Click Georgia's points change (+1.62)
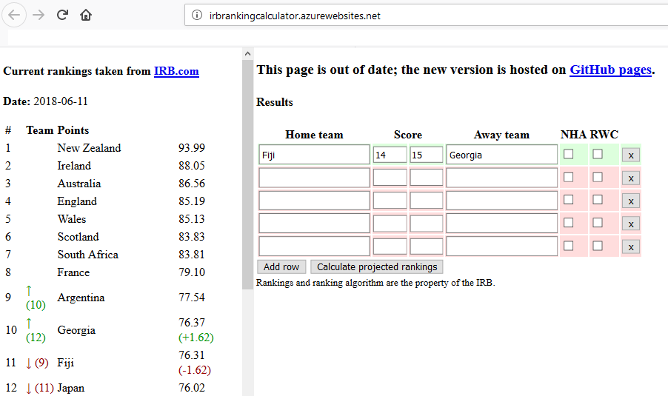668x396 pixels. point(196,338)
